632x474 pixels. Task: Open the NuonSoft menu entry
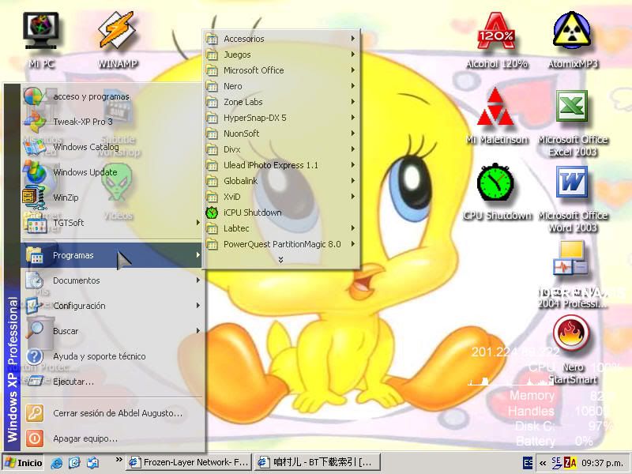[281, 134]
